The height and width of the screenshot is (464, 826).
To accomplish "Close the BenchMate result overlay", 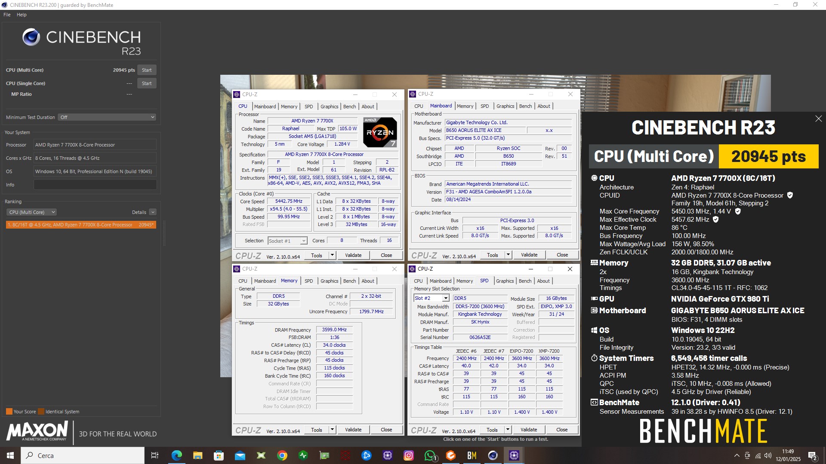I will point(818,119).
